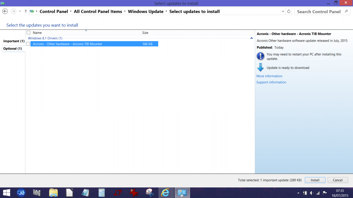Click the Control Panel icon in the address bar
Screen dimensions: 353x198
pos(32,11)
